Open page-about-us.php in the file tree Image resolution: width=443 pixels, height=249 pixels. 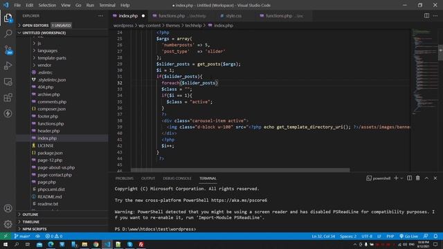(56, 167)
